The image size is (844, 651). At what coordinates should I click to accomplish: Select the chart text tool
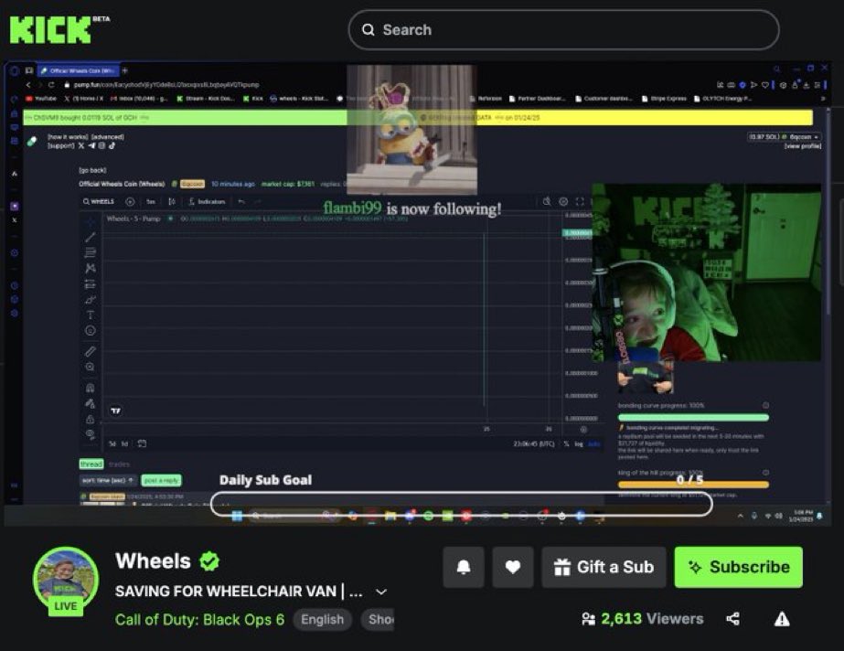click(x=90, y=315)
